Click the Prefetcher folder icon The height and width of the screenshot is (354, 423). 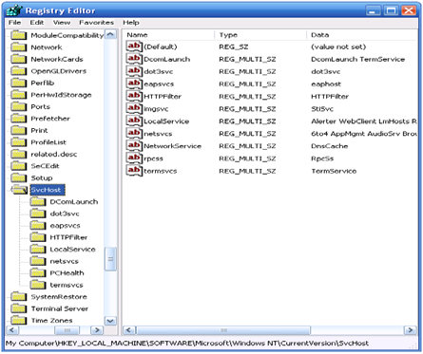(x=19, y=119)
